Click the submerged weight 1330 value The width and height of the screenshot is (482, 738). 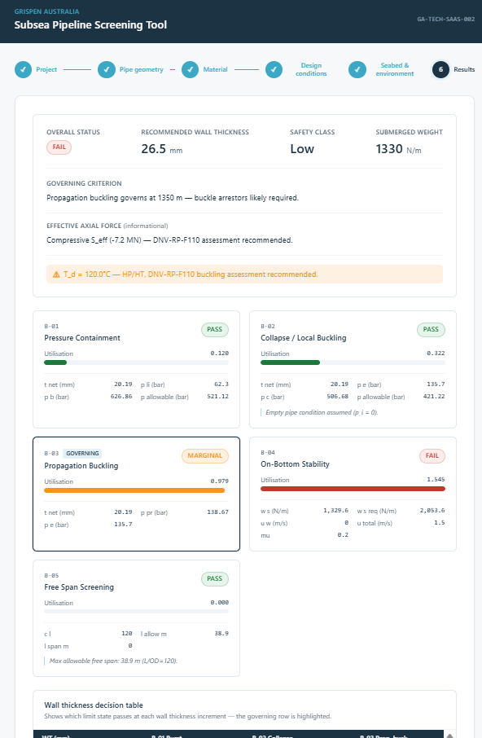pos(389,149)
